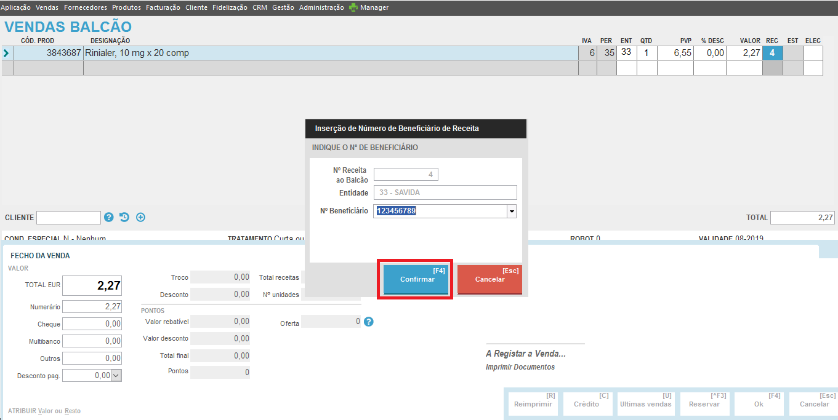Focus the Nº Beneficiário text field
The height and width of the screenshot is (420, 838).
coord(440,212)
